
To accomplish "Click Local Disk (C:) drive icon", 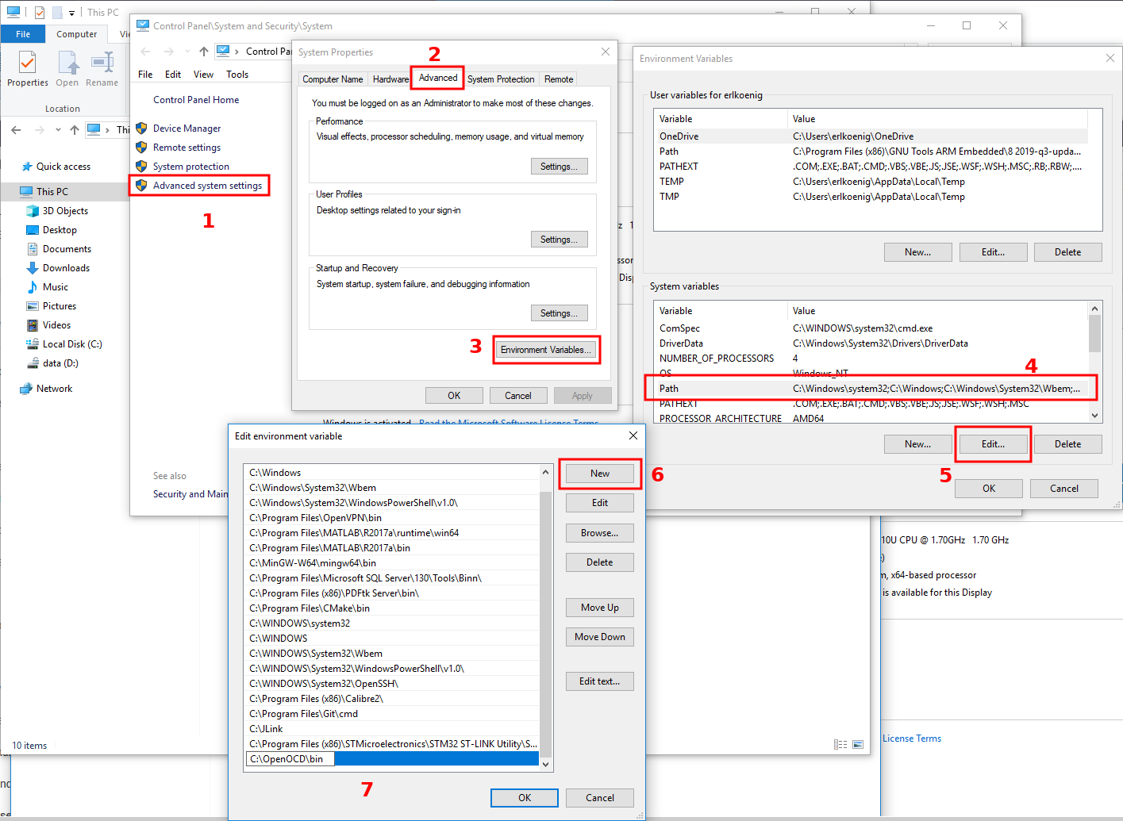I will (33, 344).
